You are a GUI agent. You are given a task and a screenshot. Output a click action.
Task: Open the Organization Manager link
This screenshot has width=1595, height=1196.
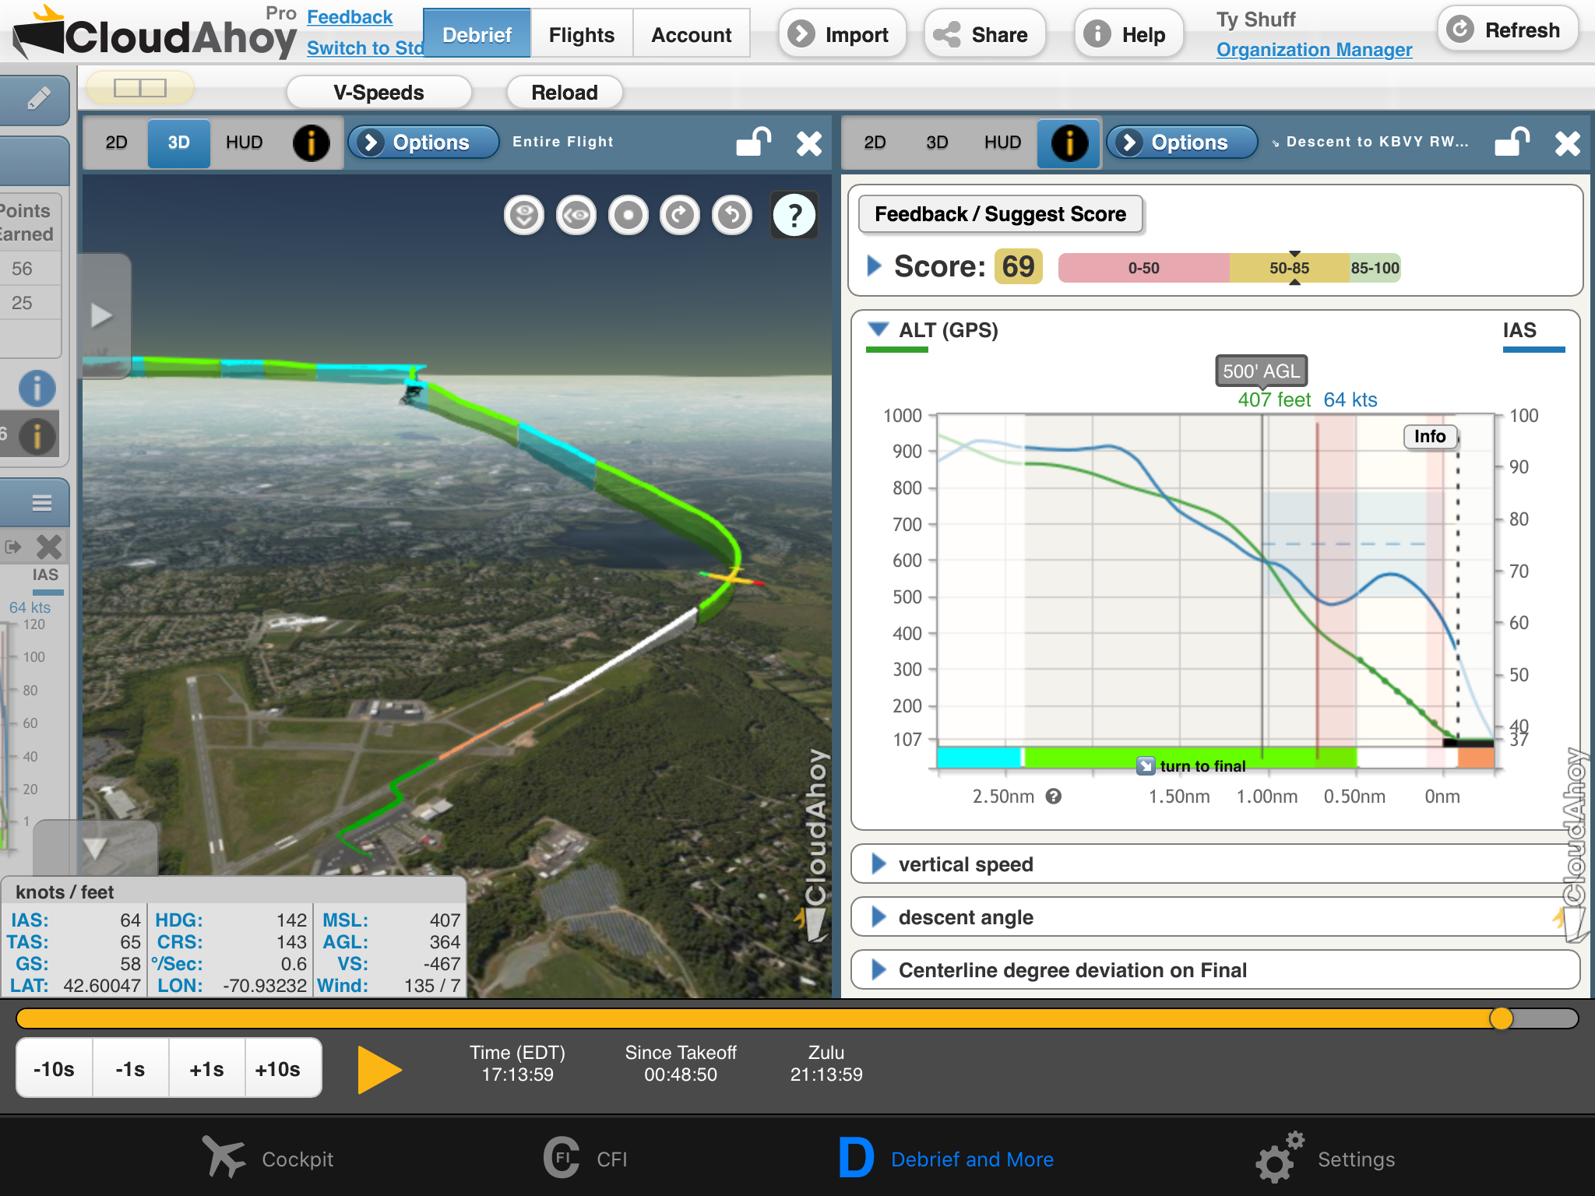1314,50
